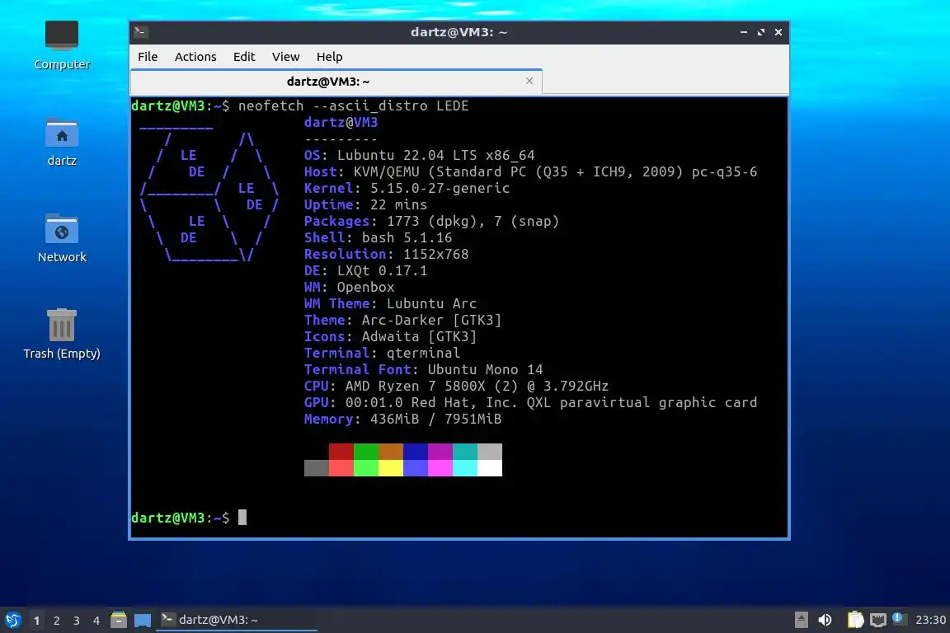
Task: Click the yellow color block in the palette
Action: tap(391, 468)
